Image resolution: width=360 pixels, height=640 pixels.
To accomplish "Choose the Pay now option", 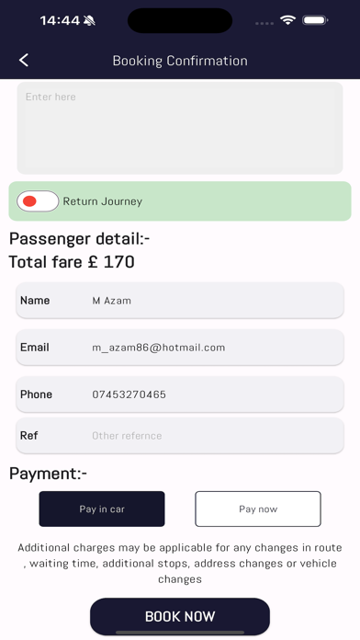I will pyautogui.click(x=258, y=509).
